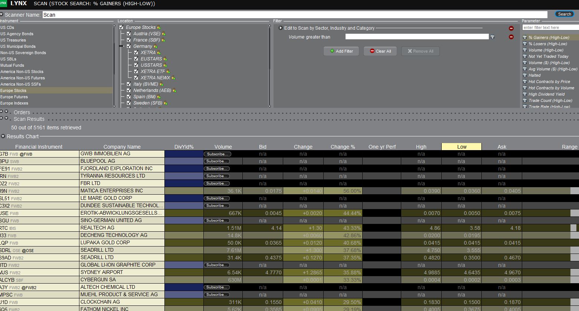Click the lock icon next to Sweden (SFB)

click(x=166, y=103)
